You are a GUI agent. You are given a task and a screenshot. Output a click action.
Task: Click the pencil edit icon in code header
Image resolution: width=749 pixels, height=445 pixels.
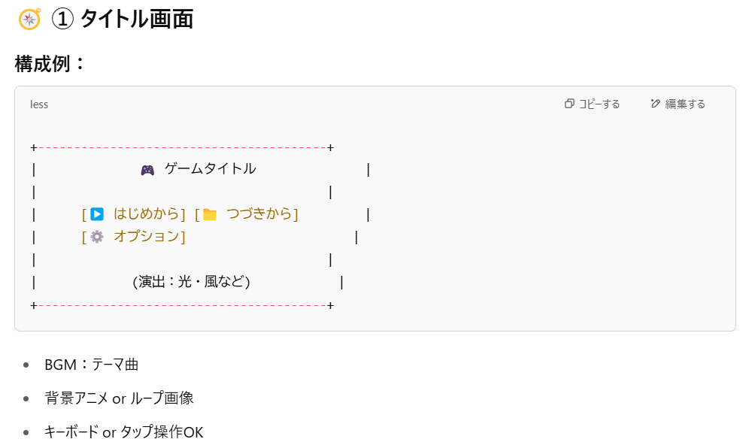click(x=656, y=104)
